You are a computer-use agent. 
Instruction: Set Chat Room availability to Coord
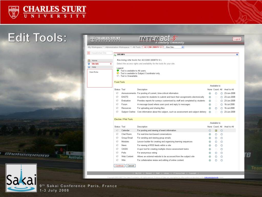[x=216, y=134]
